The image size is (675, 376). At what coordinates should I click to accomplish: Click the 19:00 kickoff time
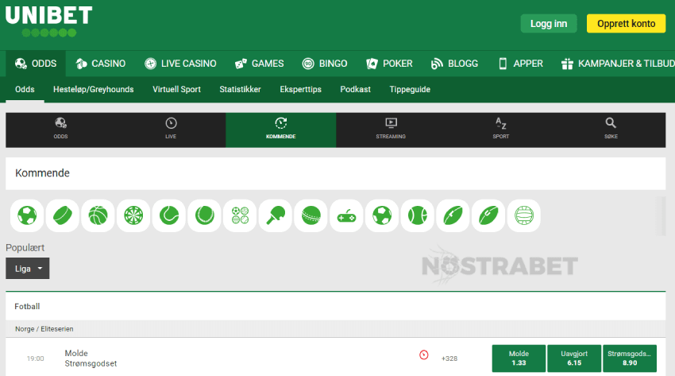pyautogui.click(x=35, y=359)
